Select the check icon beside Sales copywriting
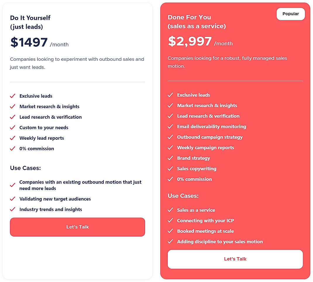313x282 pixels. pos(171,169)
